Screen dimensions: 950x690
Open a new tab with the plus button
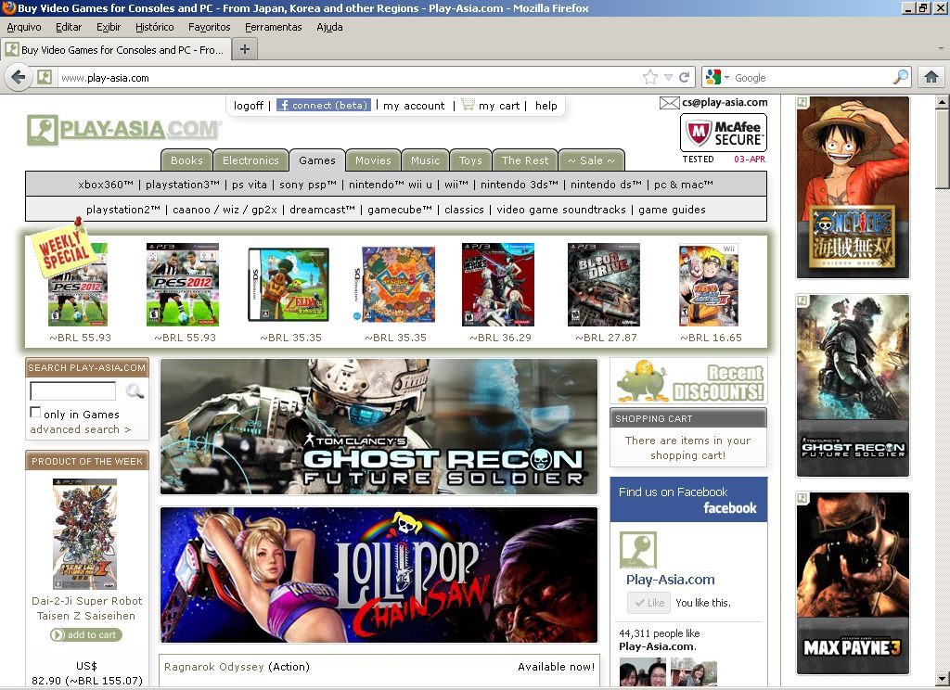point(245,50)
